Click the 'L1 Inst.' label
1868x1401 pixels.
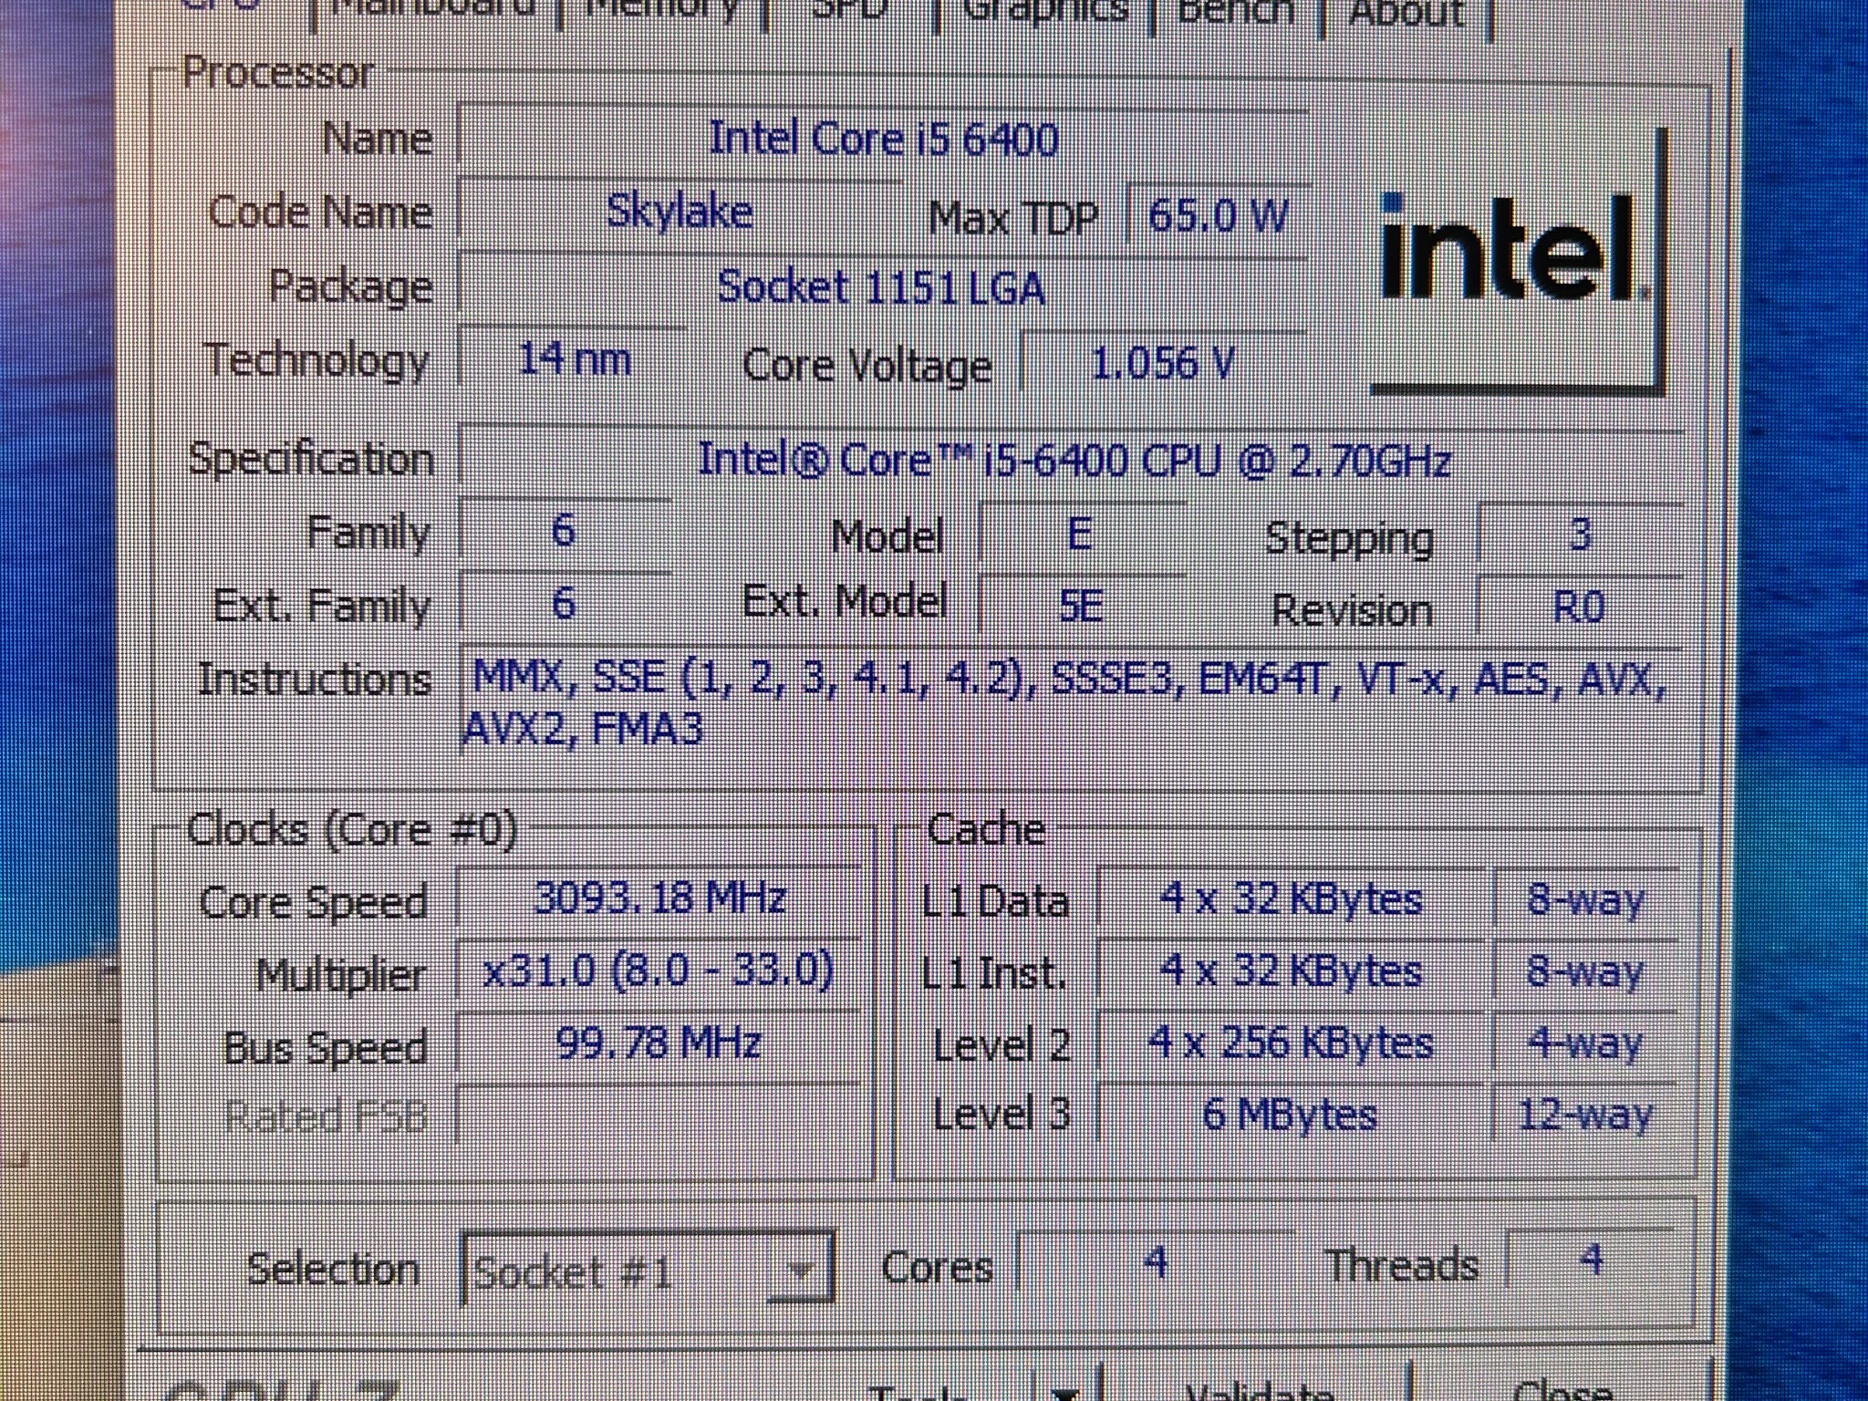994,974
